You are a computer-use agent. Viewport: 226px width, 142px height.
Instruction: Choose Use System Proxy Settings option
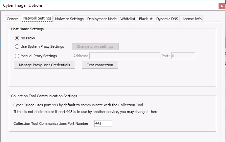(17, 46)
